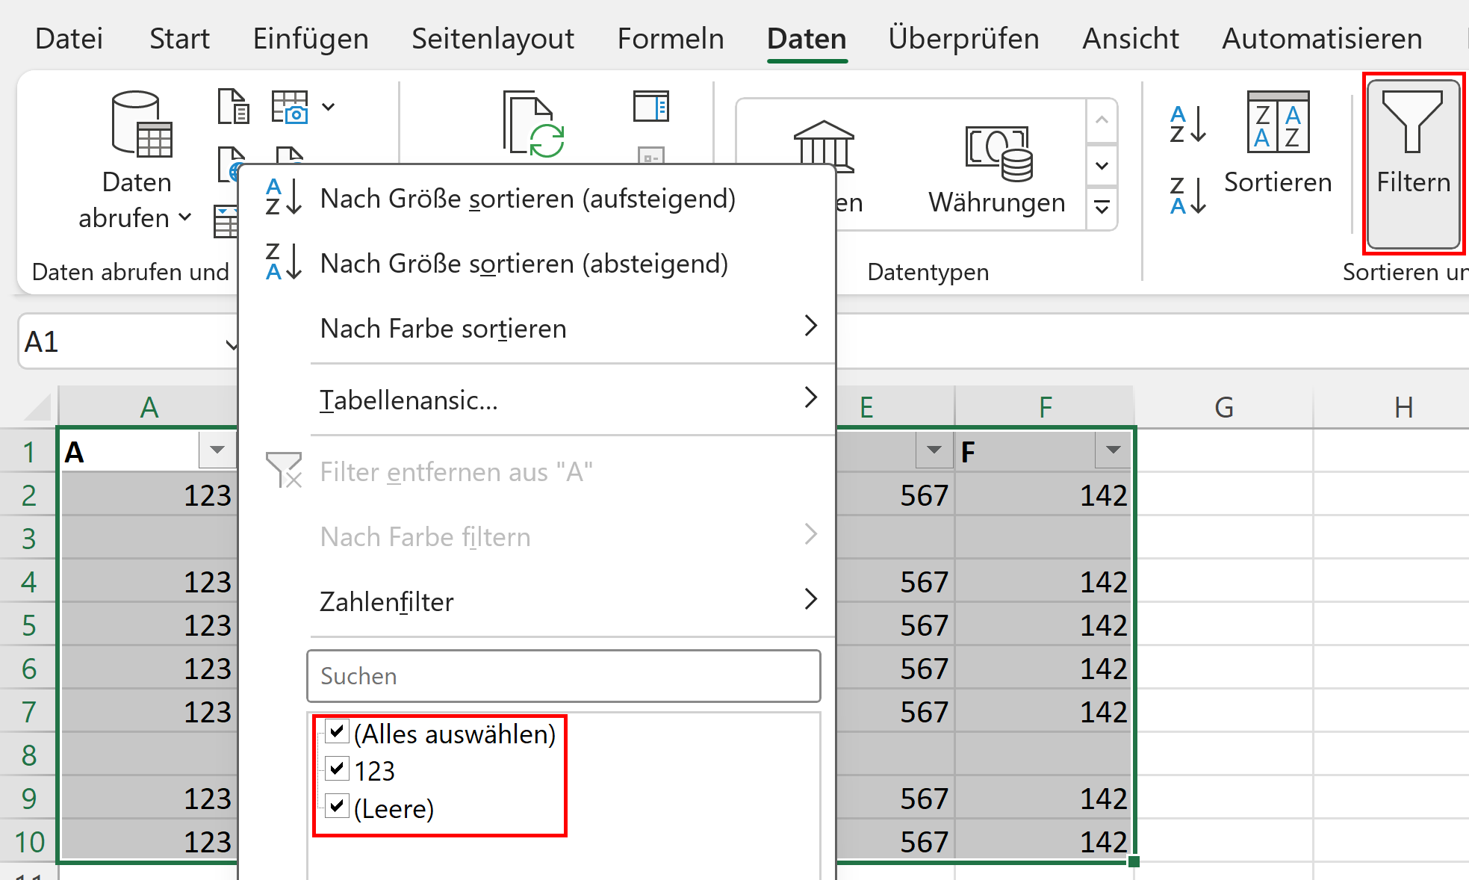Choose Nach Größe sortieren (absteigend)
The image size is (1469, 880).
pos(536,264)
